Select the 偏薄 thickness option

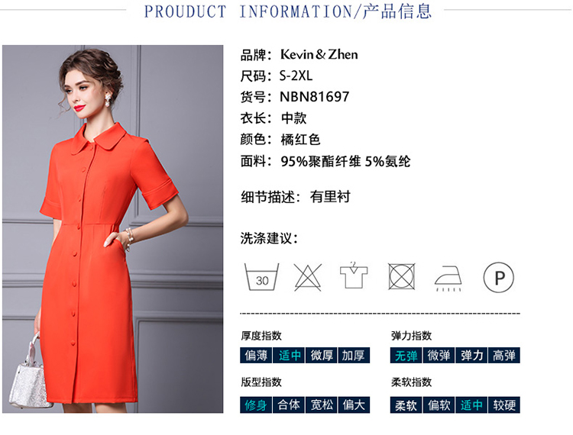pyautogui.click(x=256, y=356)
